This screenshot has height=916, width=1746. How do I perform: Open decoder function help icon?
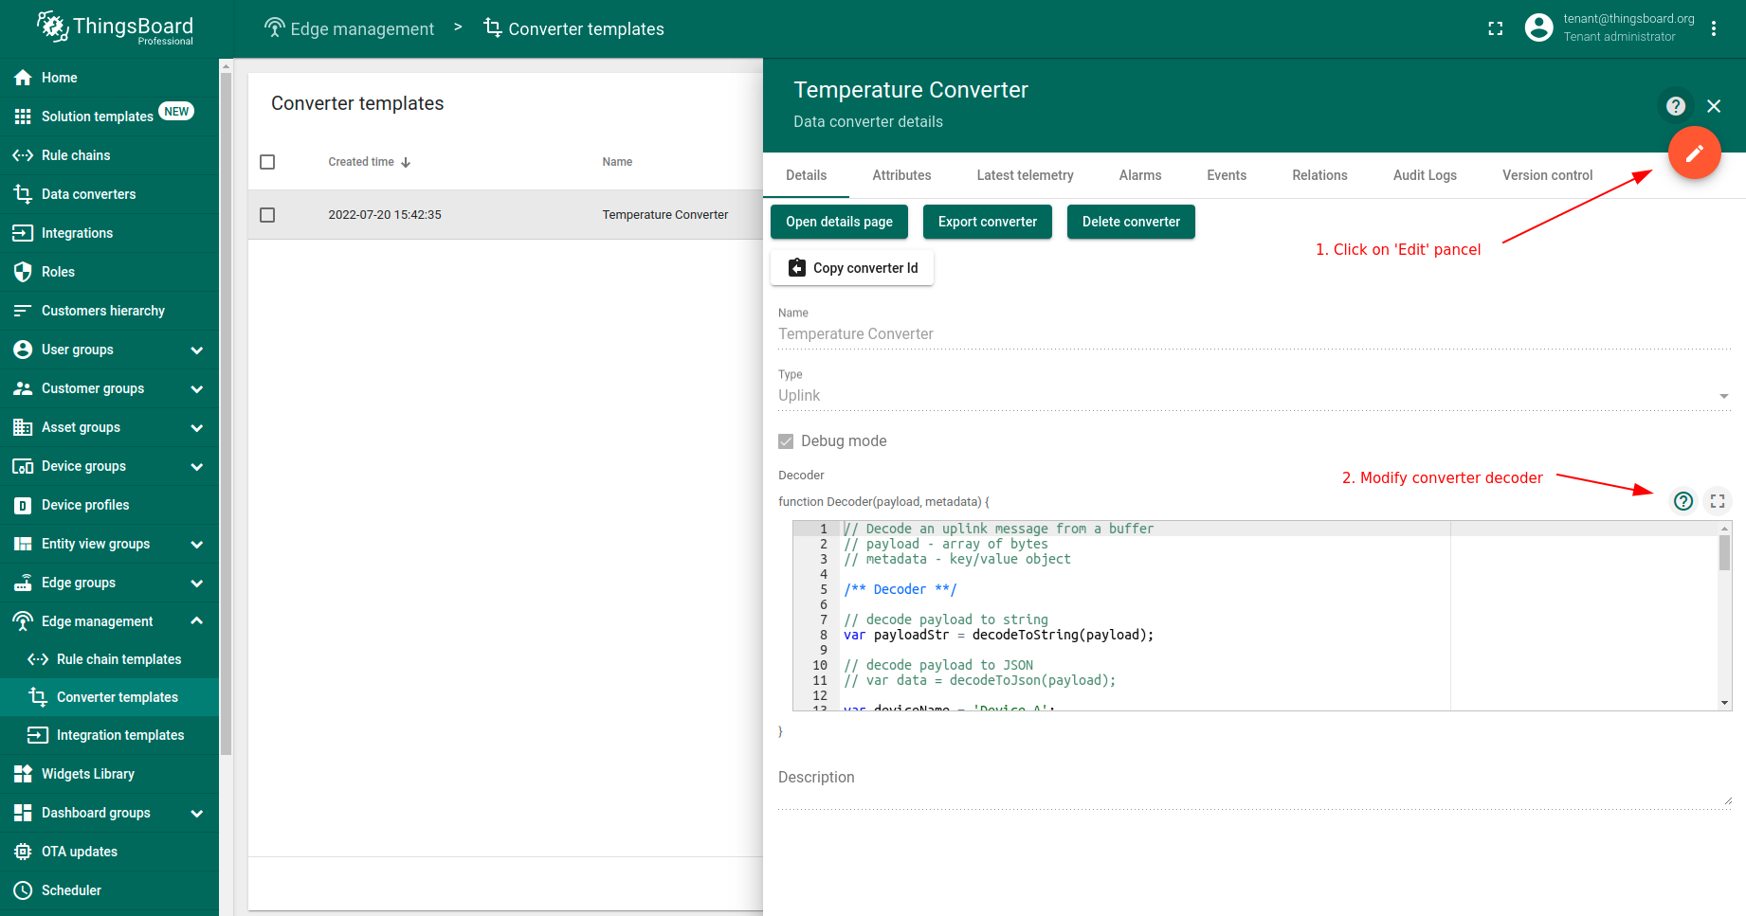(x=1683, y=501)
